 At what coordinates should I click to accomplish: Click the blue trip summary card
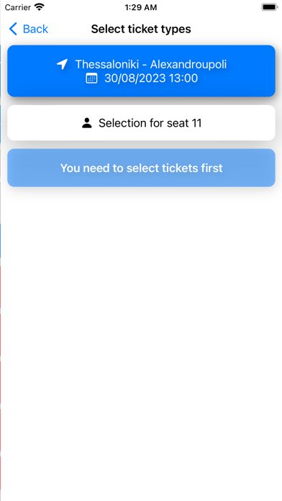141,71
